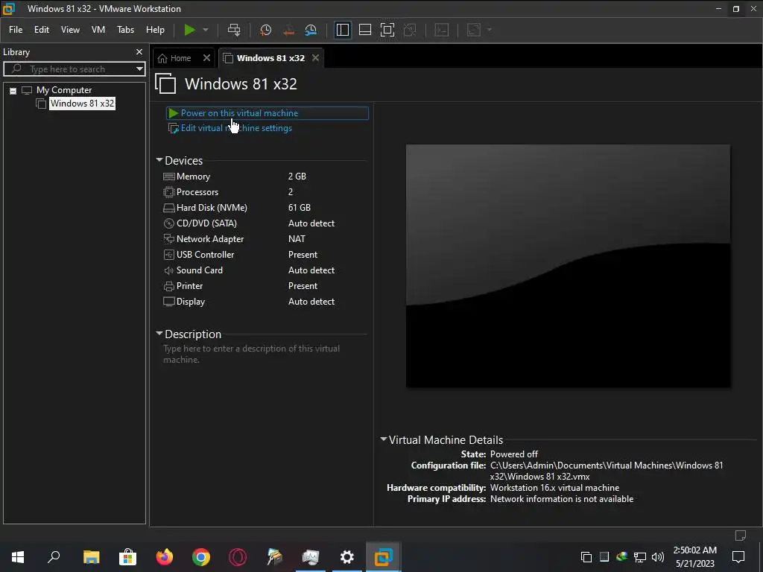Click the Sound Card device icon

pyautogui.click(x=169, y=270)
